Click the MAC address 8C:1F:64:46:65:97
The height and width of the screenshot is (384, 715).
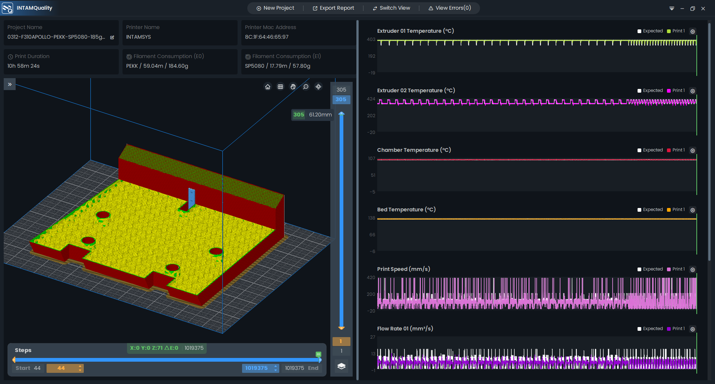coord(267,37)
